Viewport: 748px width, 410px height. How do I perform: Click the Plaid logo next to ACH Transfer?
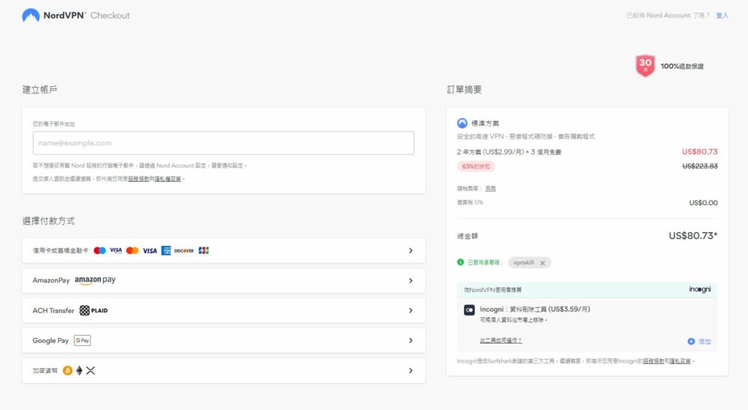click(x=93, y=311)
